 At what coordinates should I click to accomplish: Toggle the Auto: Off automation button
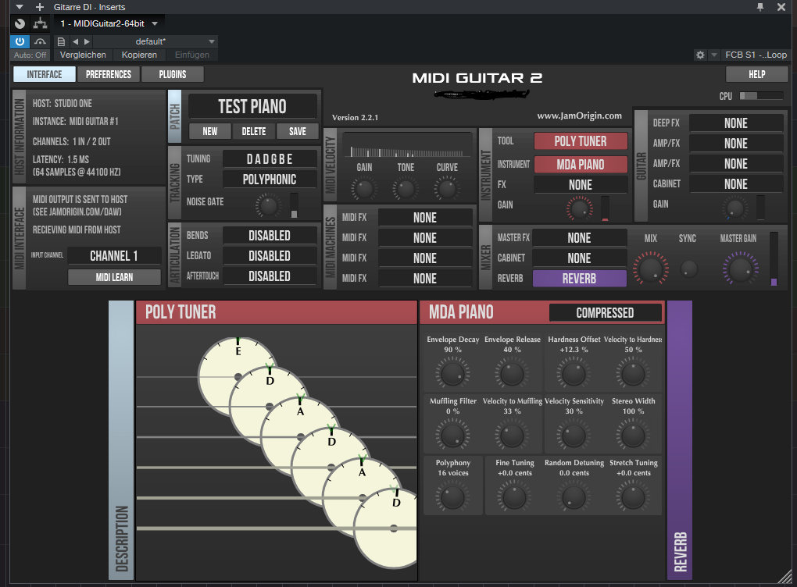30,55
